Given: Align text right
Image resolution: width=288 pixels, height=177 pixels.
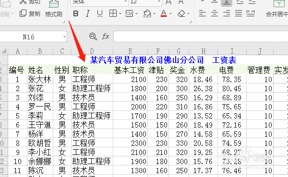Looking at the screenshot, I should tap(227, 13).
